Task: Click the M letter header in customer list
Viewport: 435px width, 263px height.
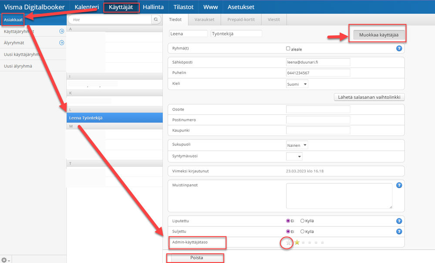Action: 115,126
